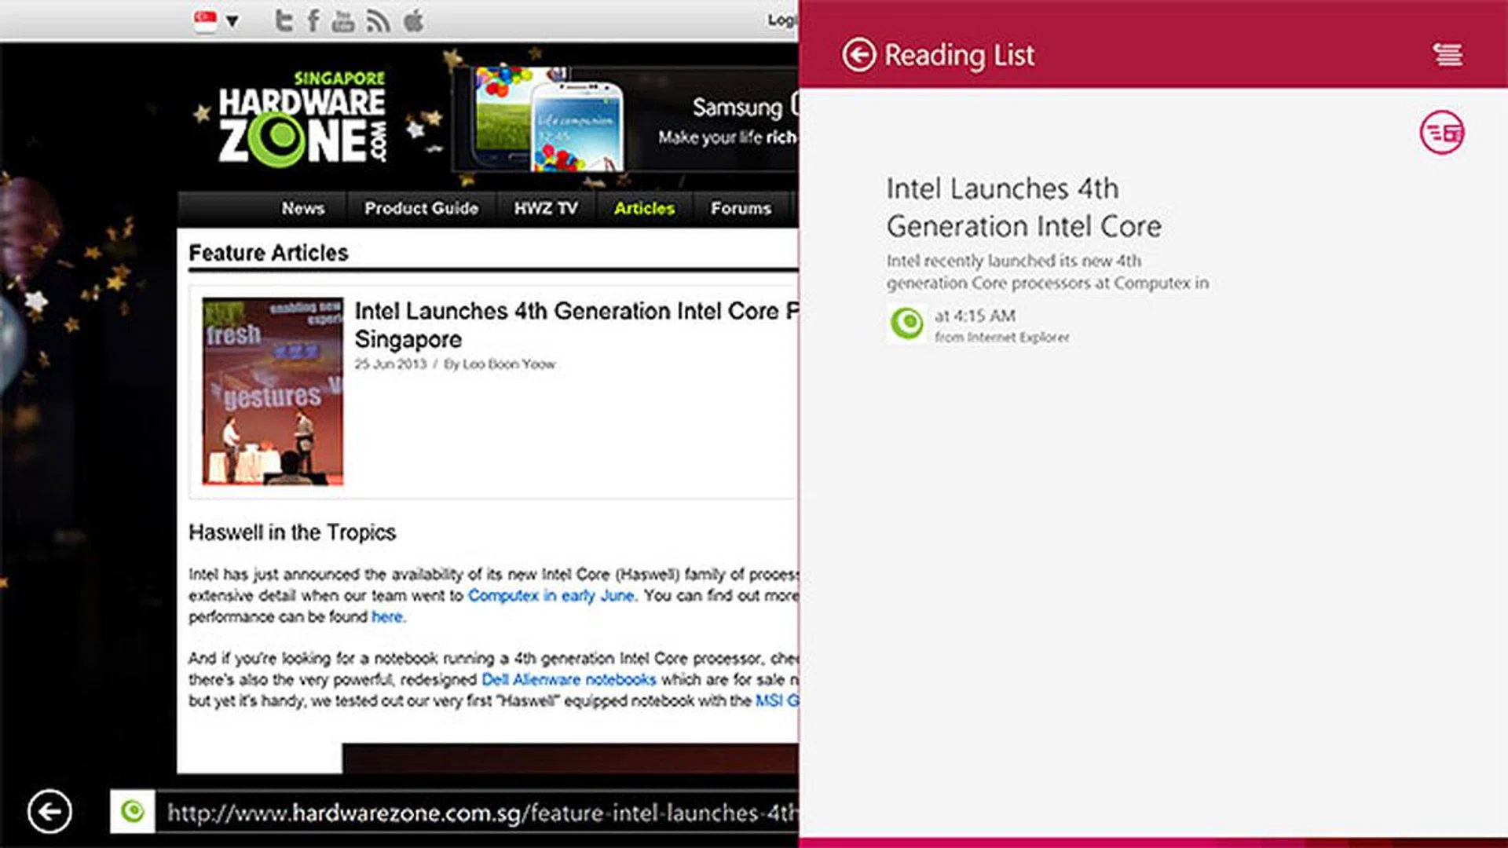This screenshot has width=1508, height=848.
Task: Click the Reading List back arrow
Action: [x=858, y=55]
